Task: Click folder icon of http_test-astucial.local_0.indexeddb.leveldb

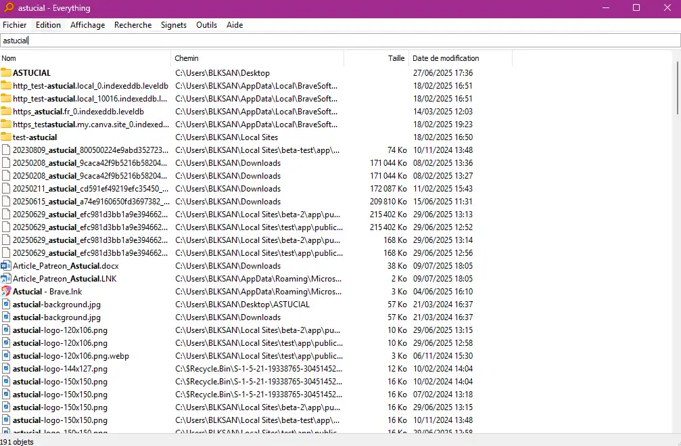Action: click(x=6, y=85)
